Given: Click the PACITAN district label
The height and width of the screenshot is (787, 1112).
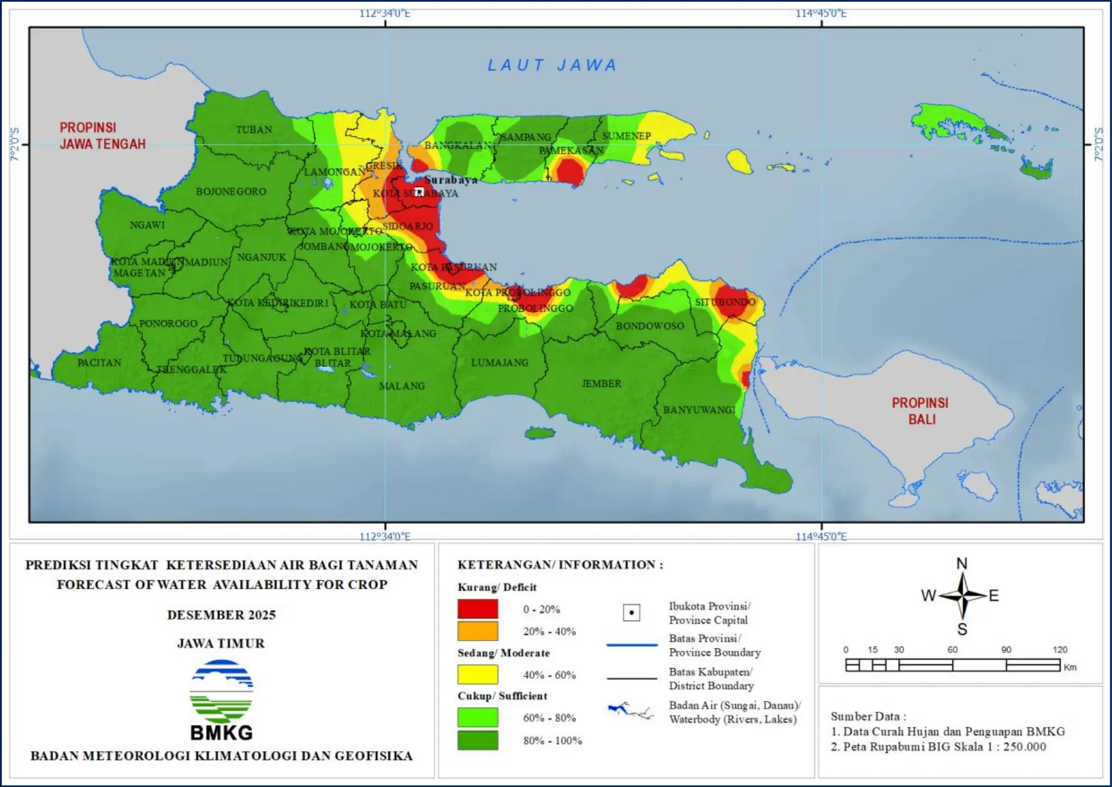Looking at the screenshot, I should (x=99, y=363).
